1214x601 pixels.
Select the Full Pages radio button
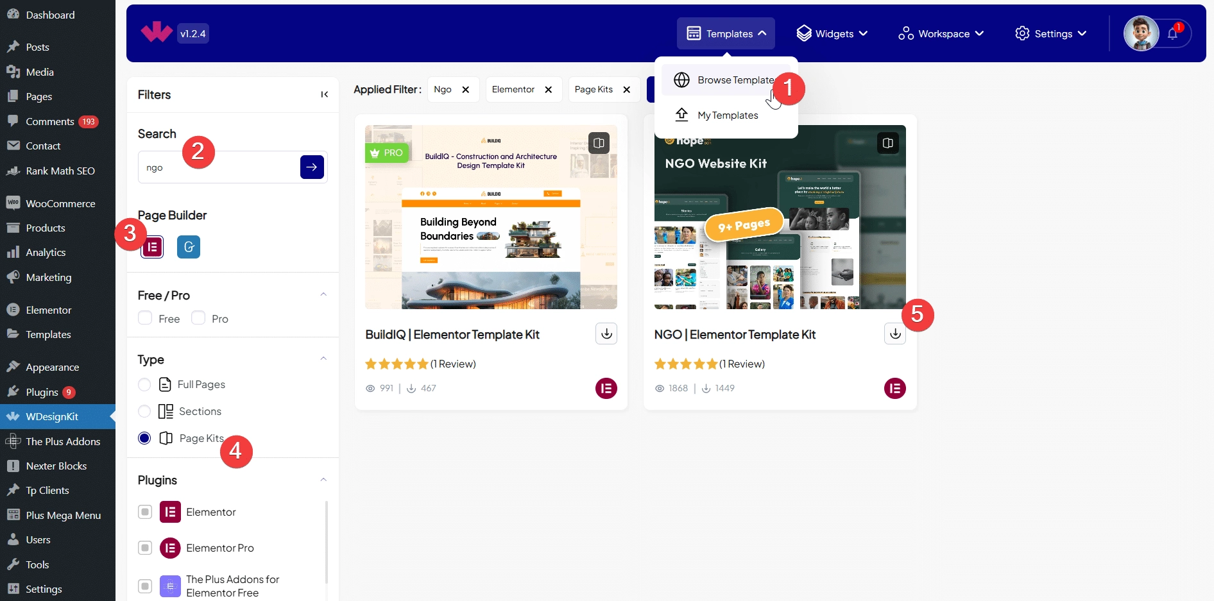click(x=145, y=384)
